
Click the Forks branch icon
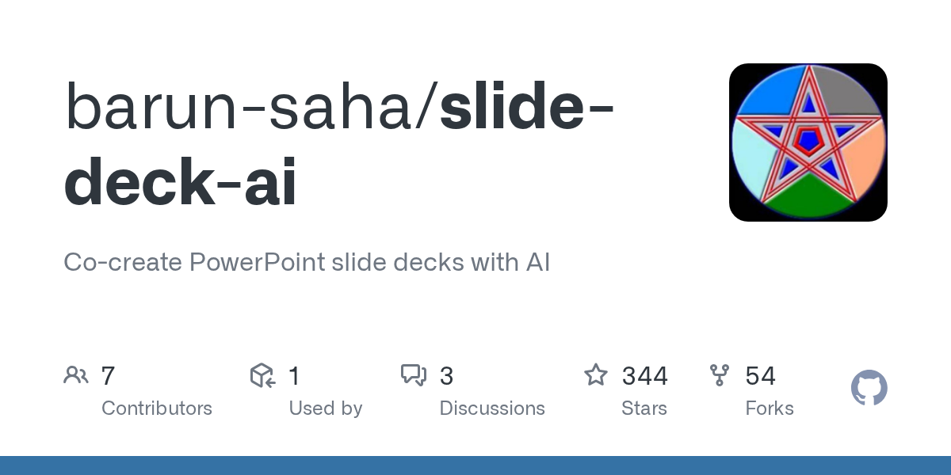point(720,375)
